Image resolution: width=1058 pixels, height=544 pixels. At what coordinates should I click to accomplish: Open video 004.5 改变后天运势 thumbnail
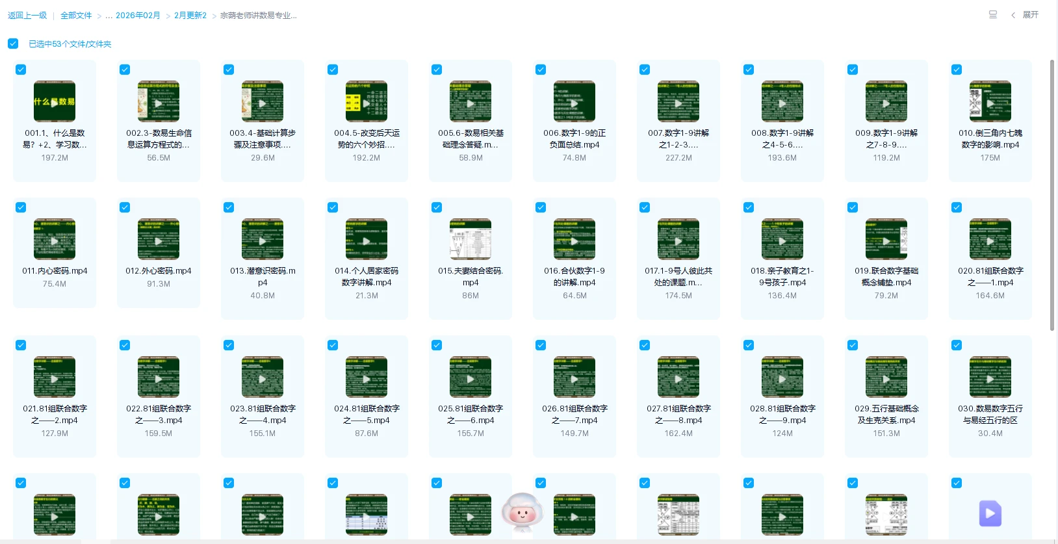(367, 101)
